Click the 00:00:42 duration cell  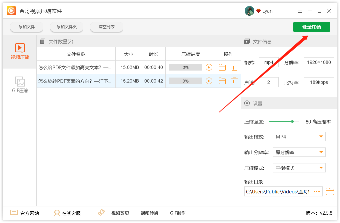(x=154, y=81)
